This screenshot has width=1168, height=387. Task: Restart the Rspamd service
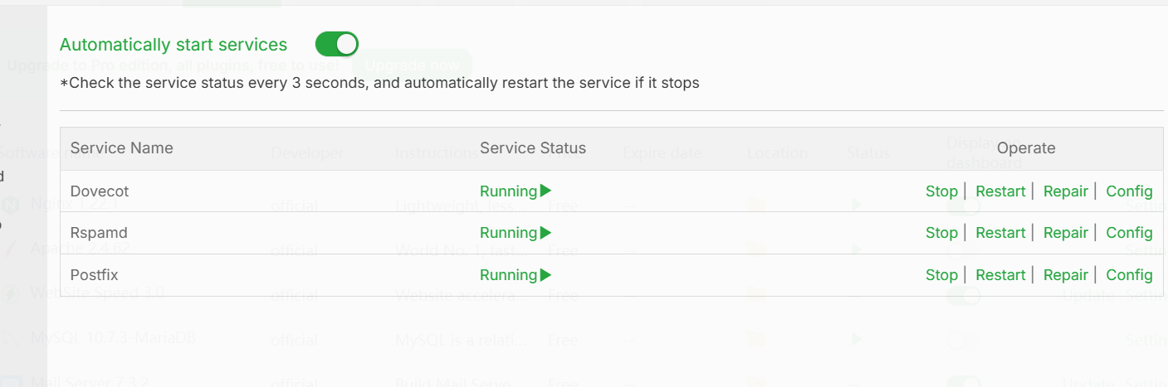(x=1000, y=233)
